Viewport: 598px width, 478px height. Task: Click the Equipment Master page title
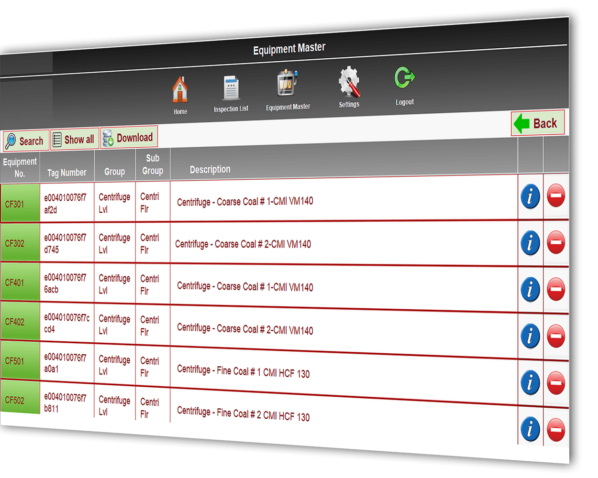point(289,49)
